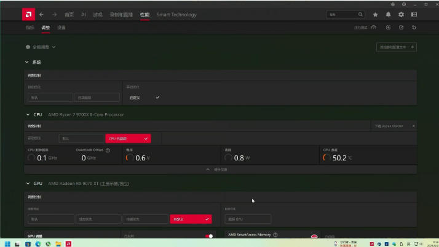The height and width of the screenshot is (247, 439).
Task: Click the AMD logo icon
Action: tap(28, 15)
